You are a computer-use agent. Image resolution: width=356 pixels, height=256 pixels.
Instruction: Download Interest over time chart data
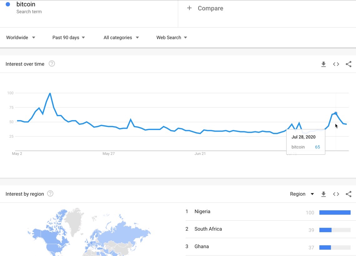[x=323, y=64]
